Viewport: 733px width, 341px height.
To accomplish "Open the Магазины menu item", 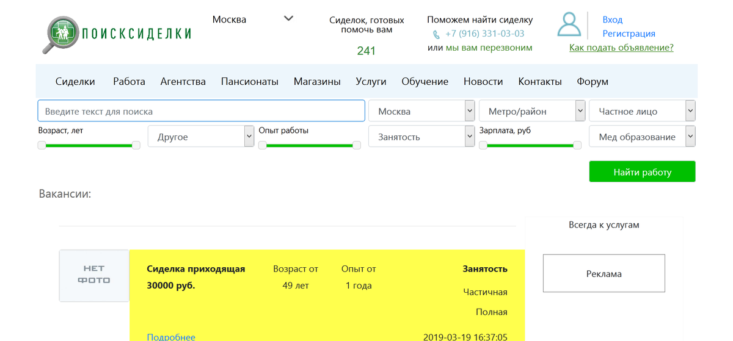I will tap(317, 81).
